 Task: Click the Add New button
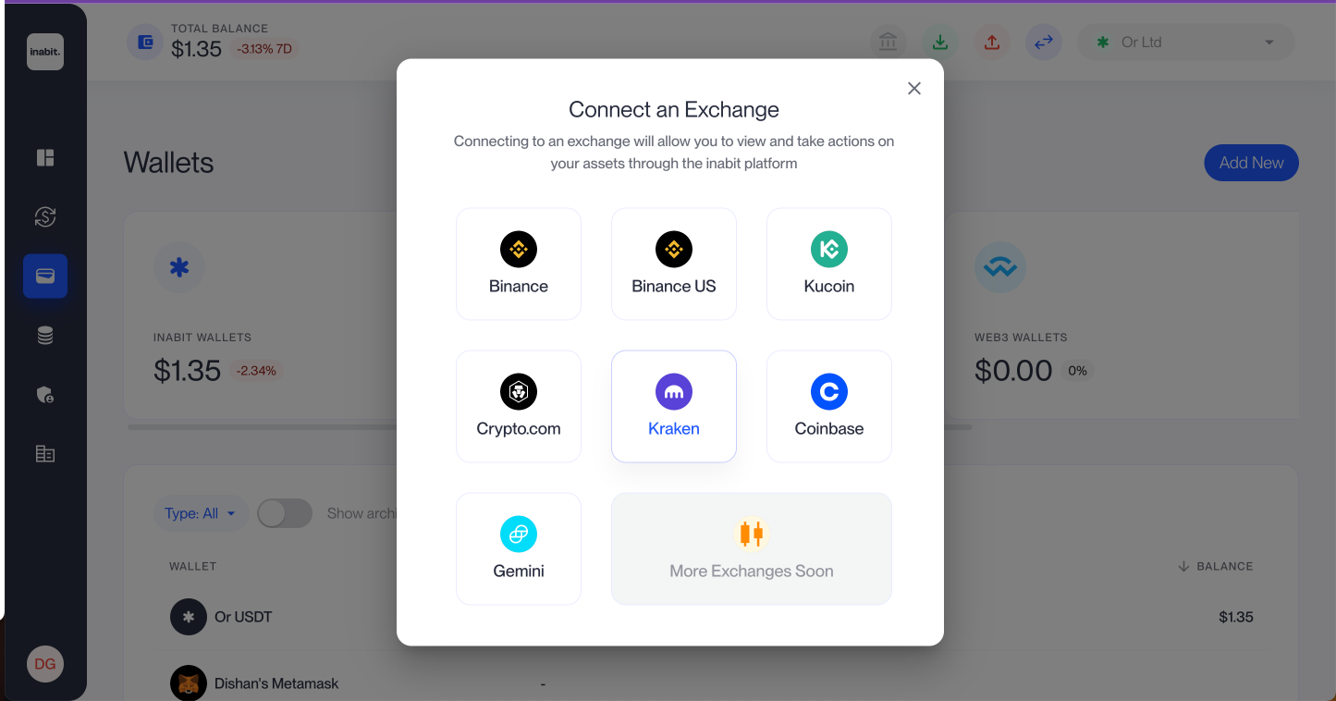[x=1251, y=163]
